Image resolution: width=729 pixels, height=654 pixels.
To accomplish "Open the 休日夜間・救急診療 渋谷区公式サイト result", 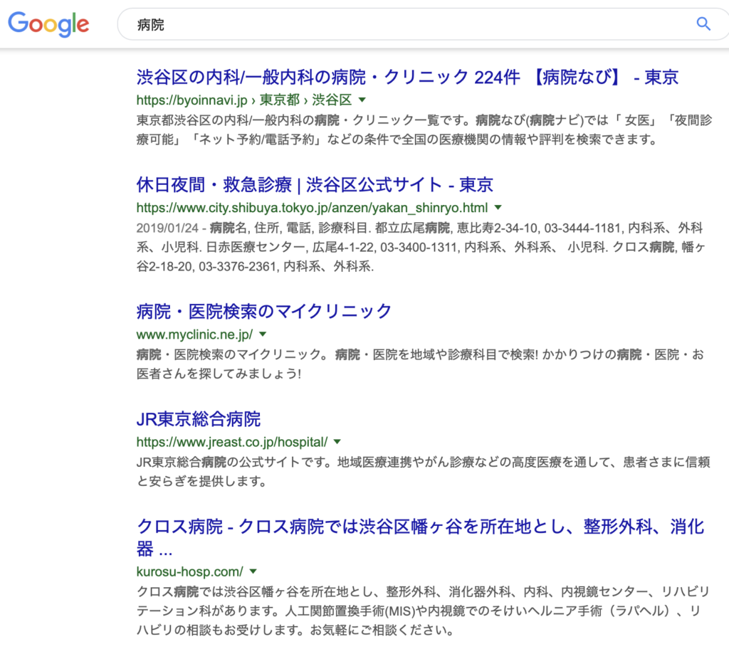I will point(314,185).
